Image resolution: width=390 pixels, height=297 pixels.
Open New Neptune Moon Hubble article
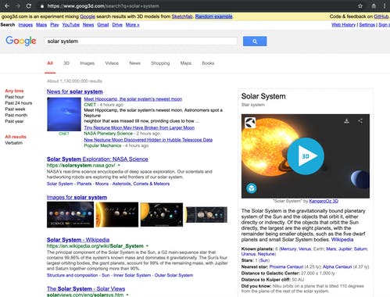(x=148, y=140)
